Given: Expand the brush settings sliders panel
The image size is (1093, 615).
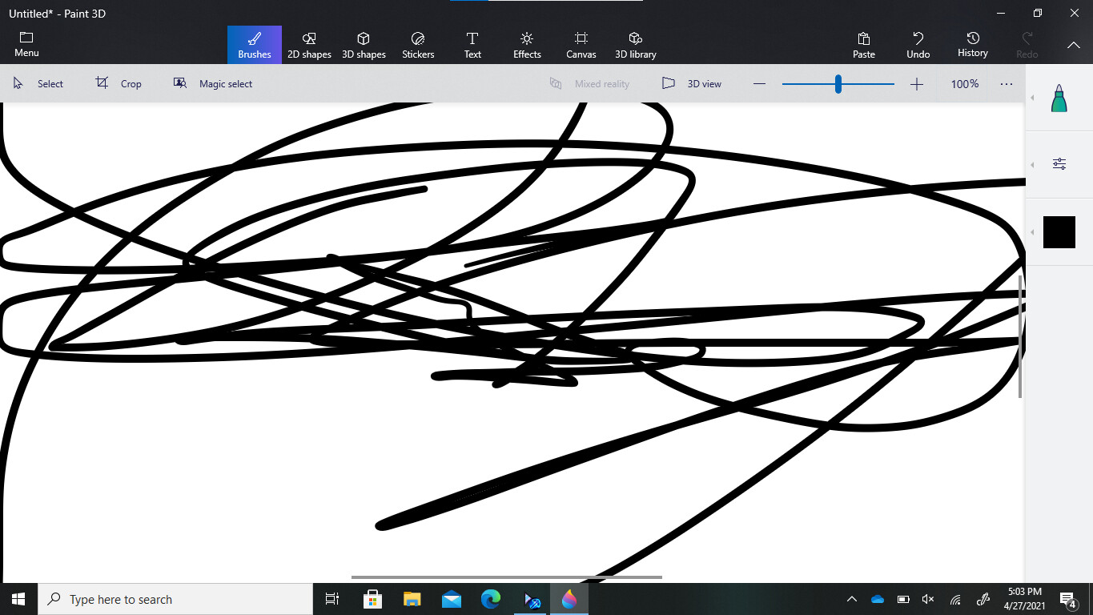Looking at the screenshot, I should tap(1059, 164).
